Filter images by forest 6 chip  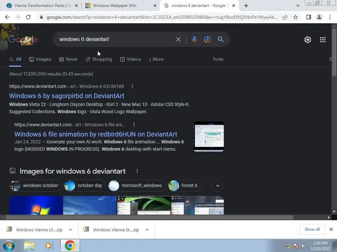pyautogui.click(x=184, y=186)
